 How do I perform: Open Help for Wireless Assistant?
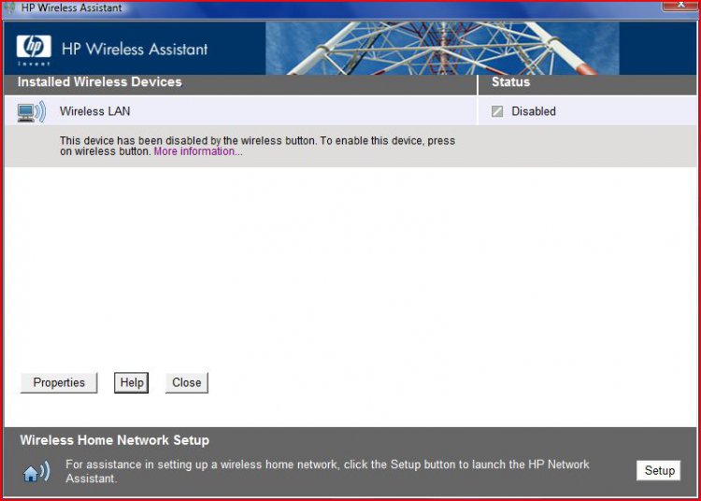[x=132, y=382]
